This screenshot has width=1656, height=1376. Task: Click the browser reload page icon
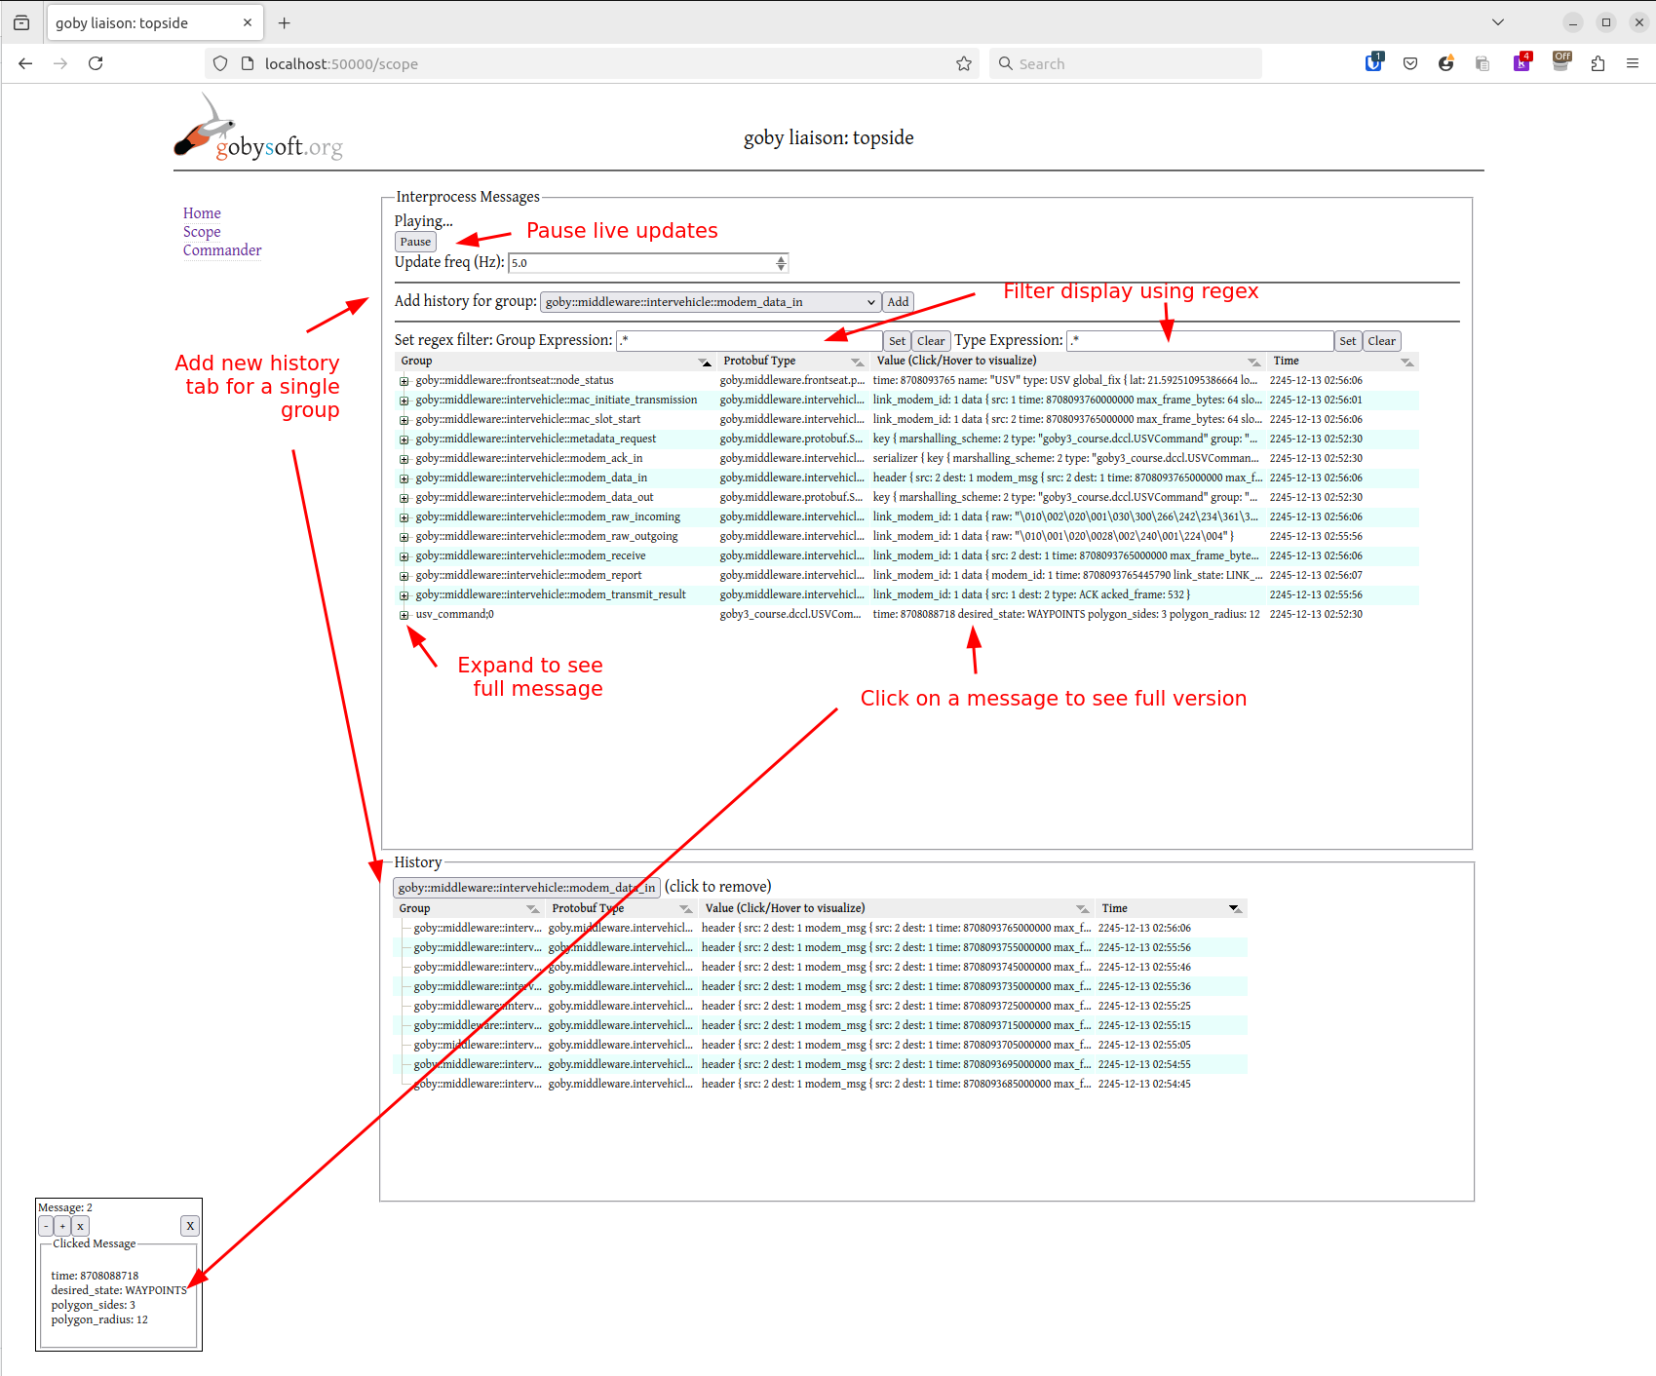click(x=96, y=63)
